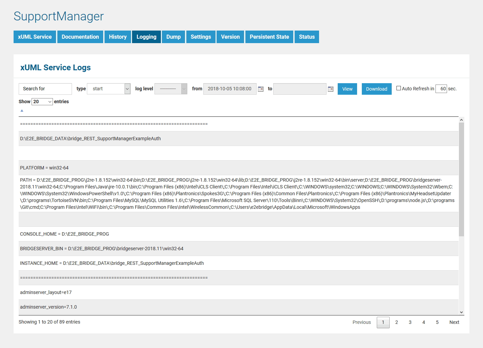Click the scrollbar down arrow on the log view
The image size is (483, 348).
(461, 312)
